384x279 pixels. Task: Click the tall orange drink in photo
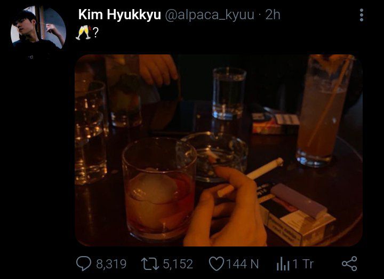[x=324, y=111]
